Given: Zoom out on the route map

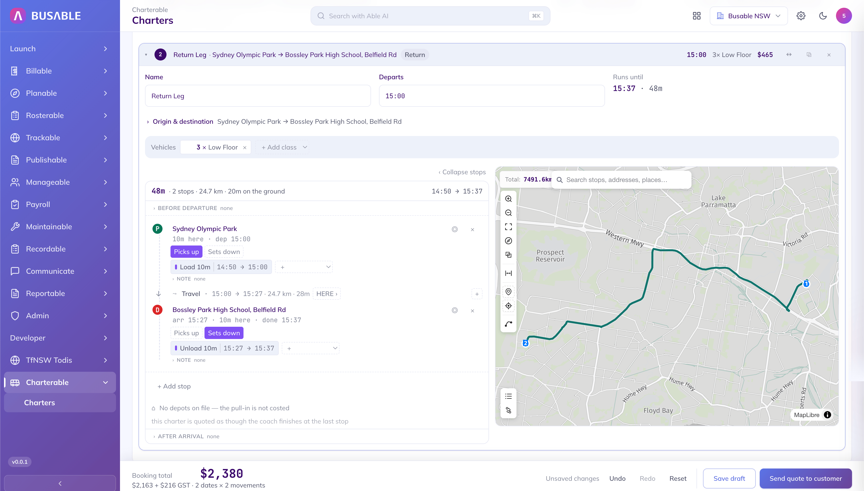Looking at the screenshot, I should coord(508,213).
